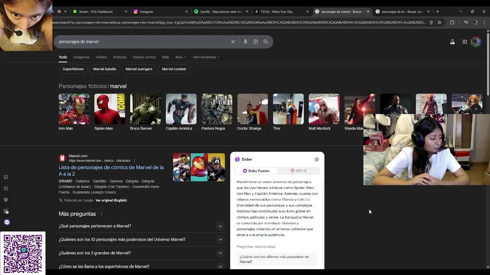
Task: Close the TikTok tab
Action: pyautogui.click(x=307, y=11)
